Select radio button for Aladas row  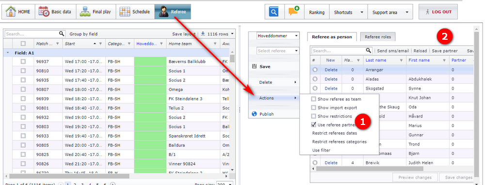(315, 79)
